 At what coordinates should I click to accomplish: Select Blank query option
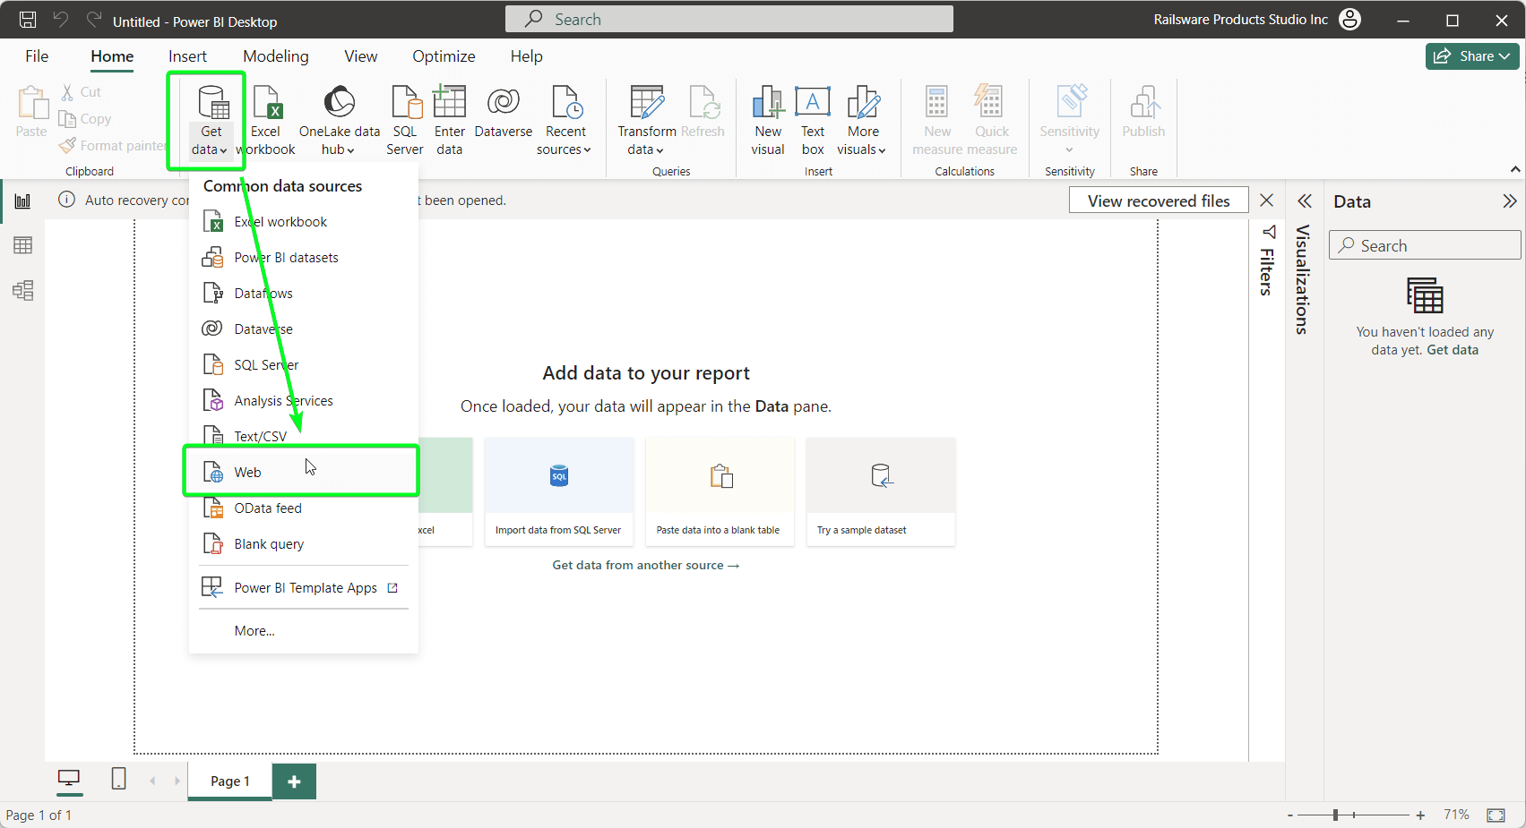pos(304,544)
